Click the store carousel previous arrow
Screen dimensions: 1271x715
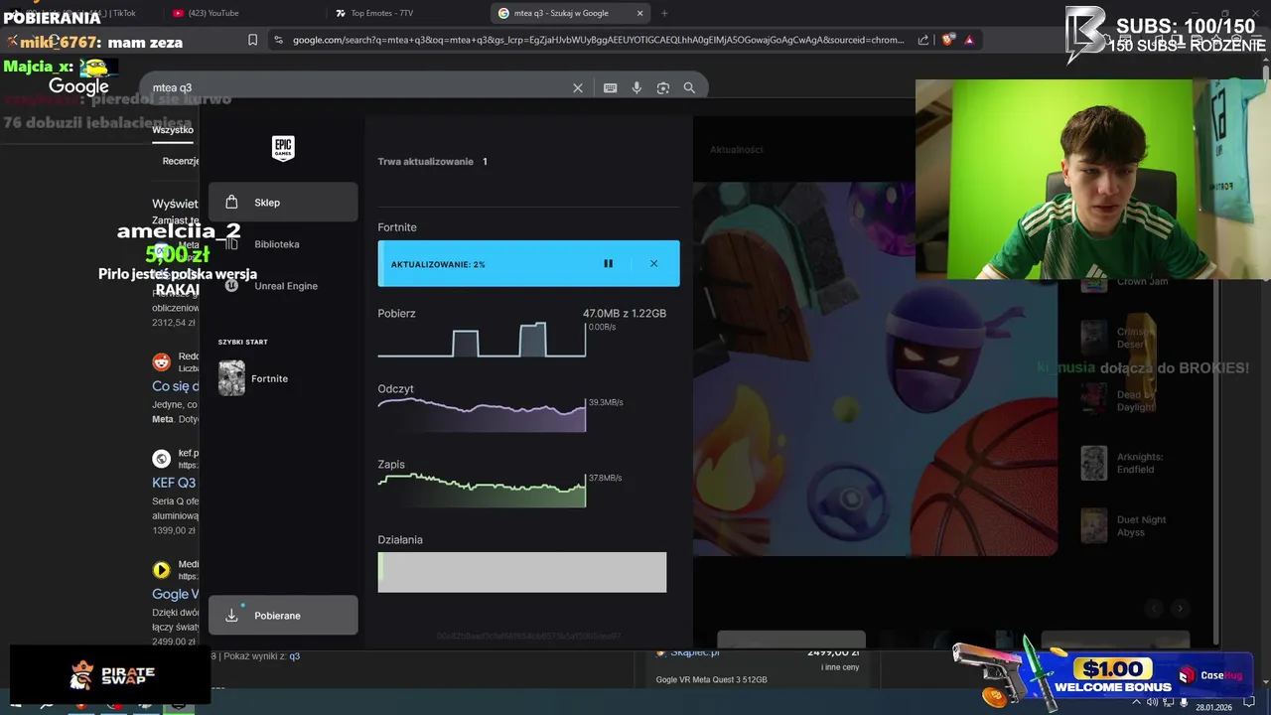tap(1154, 608)
